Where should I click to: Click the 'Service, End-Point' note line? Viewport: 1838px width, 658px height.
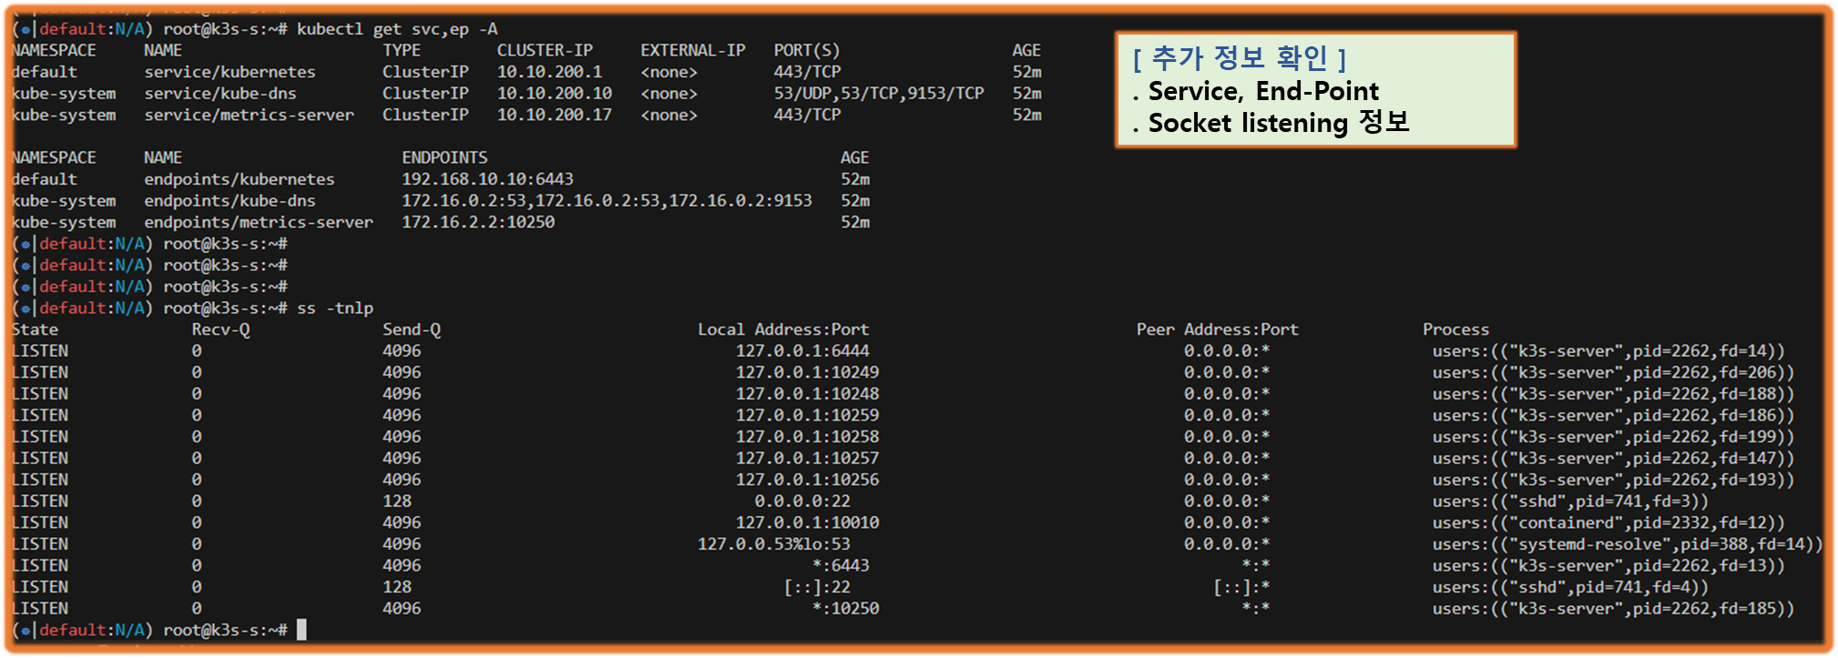[x=1256, y=91]
